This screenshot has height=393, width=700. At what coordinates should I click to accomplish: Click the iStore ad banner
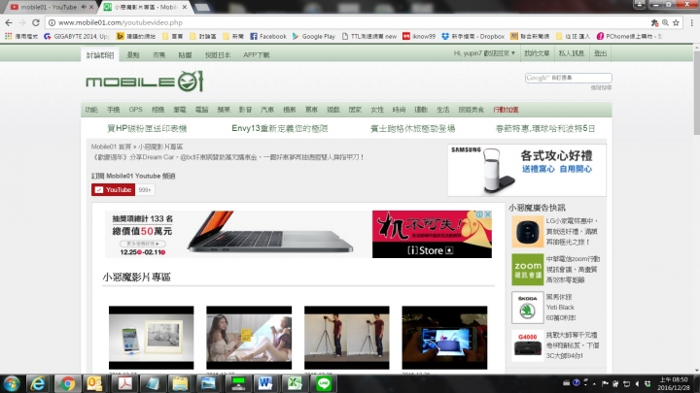coord(432,235)
